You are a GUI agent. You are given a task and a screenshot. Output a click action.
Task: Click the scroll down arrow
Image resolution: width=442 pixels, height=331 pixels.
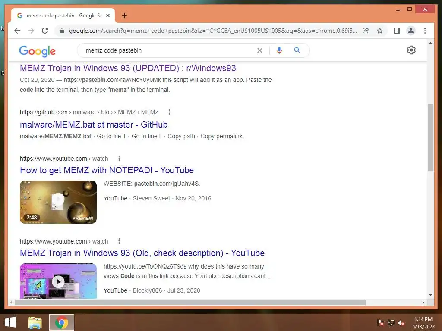coord(430,295)
